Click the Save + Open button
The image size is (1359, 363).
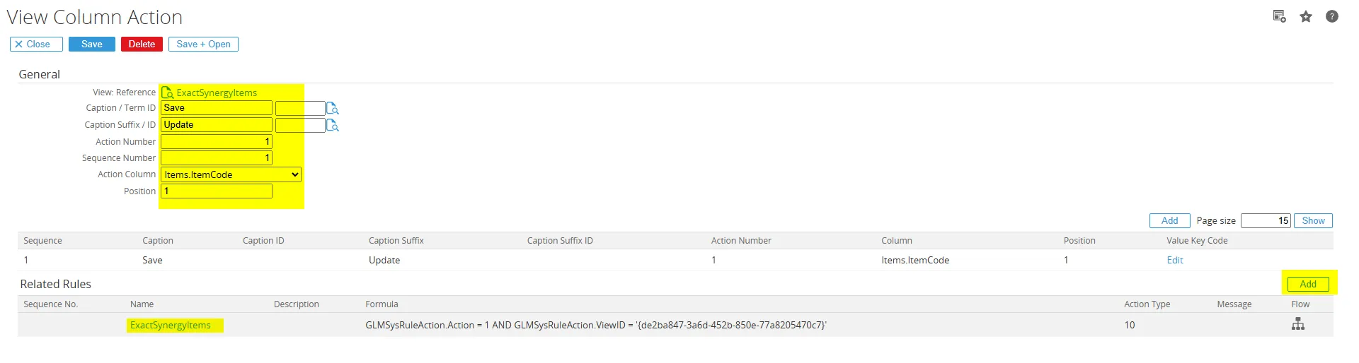click(203, 44)
